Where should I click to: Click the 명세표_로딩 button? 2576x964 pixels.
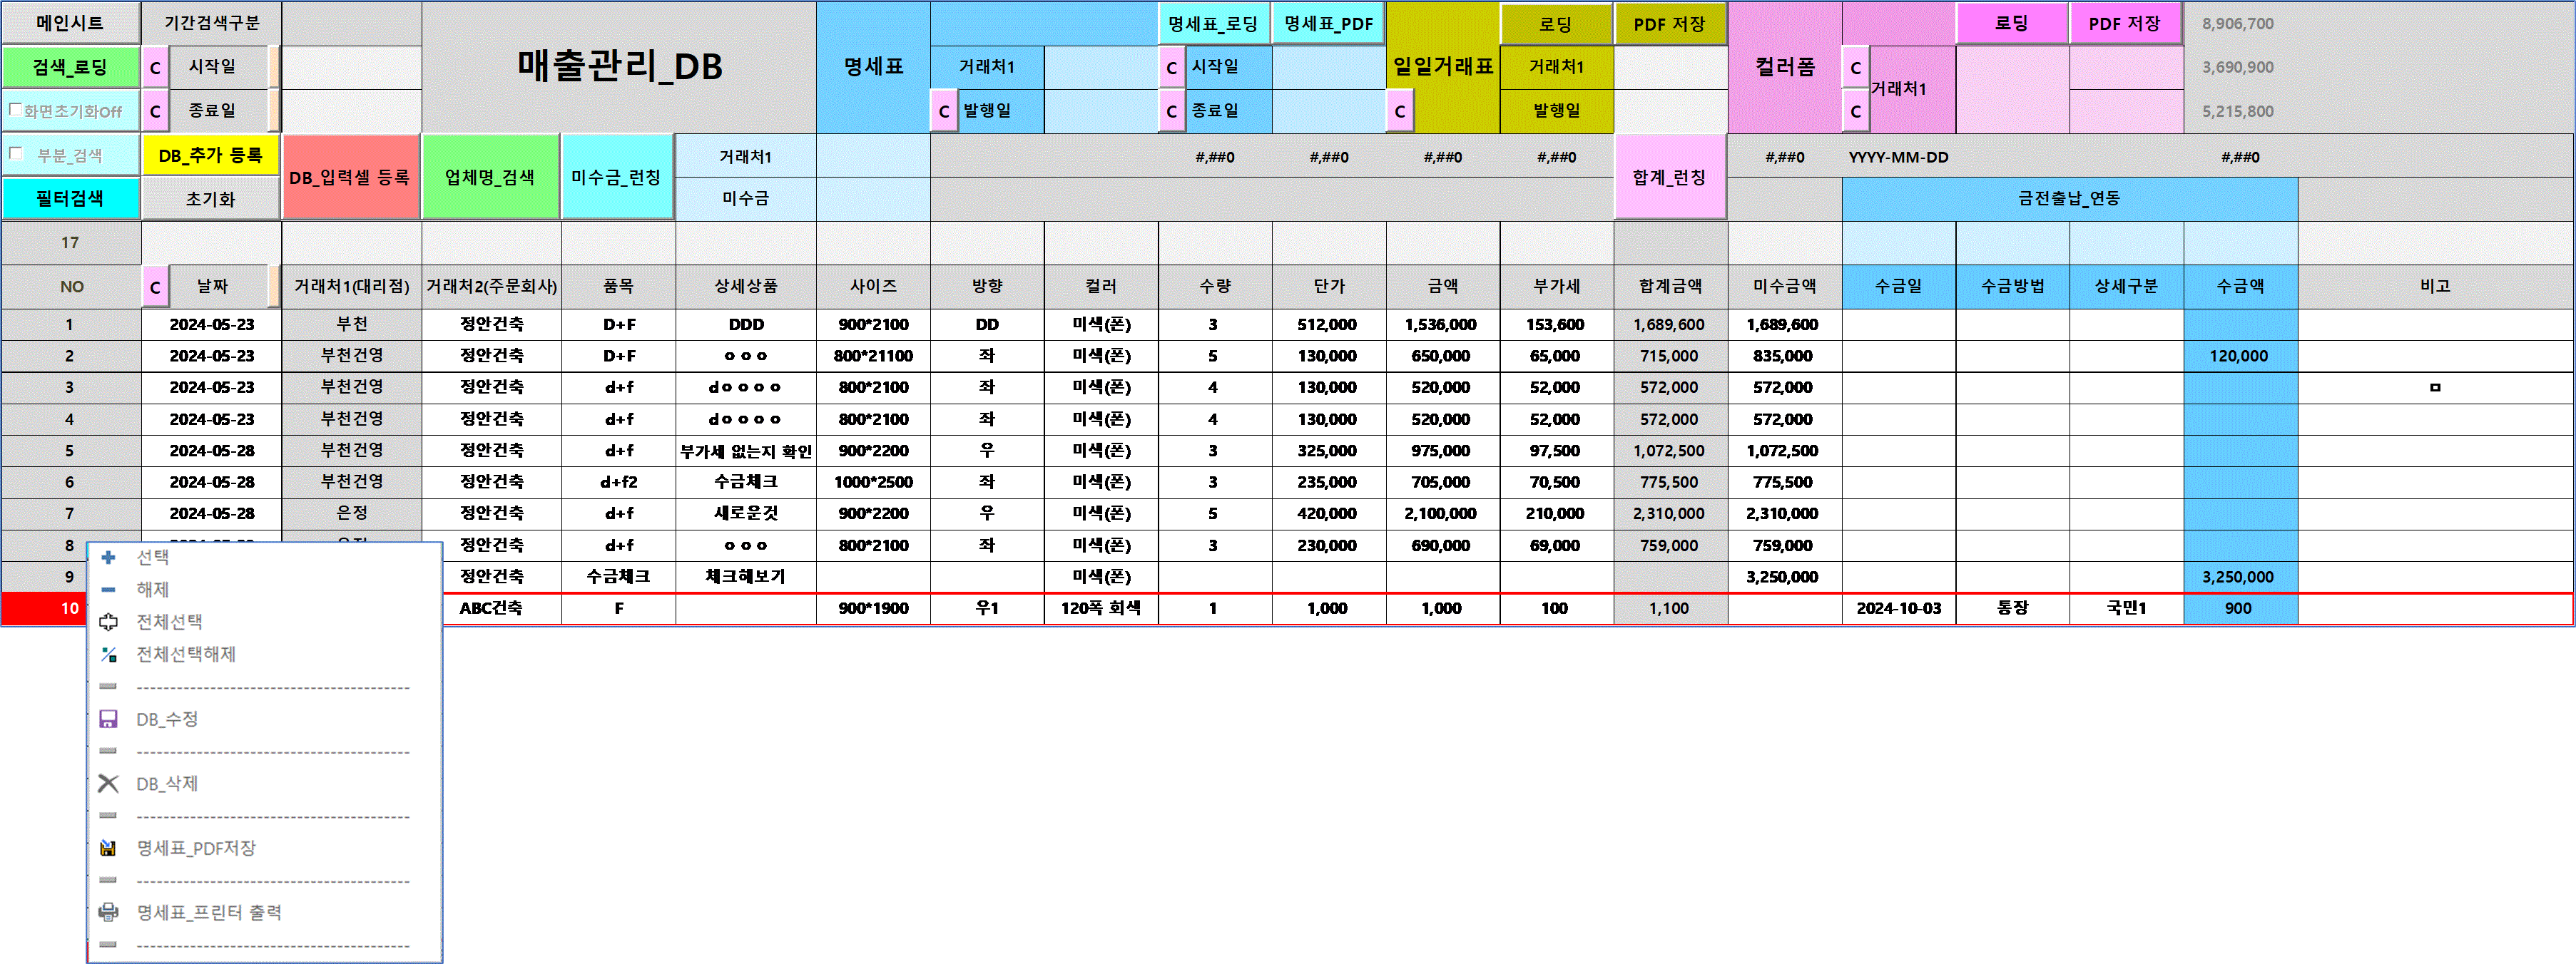[x=1213, y=23]
